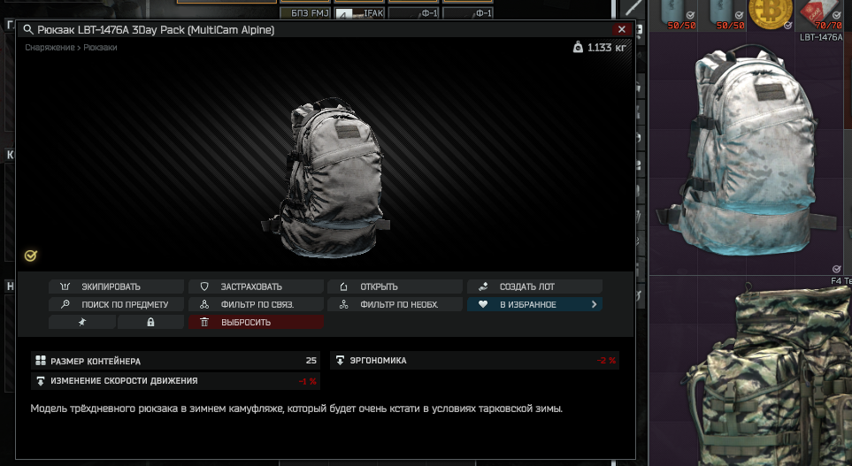Insure the backpack with ЗАСТРАХОВАТЬ

pyautogui.click(x=256, y=286)
